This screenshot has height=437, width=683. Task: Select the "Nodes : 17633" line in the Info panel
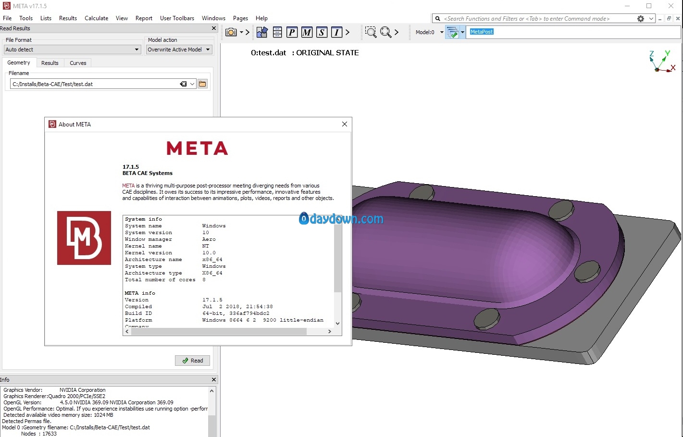[x=39, y=434]
